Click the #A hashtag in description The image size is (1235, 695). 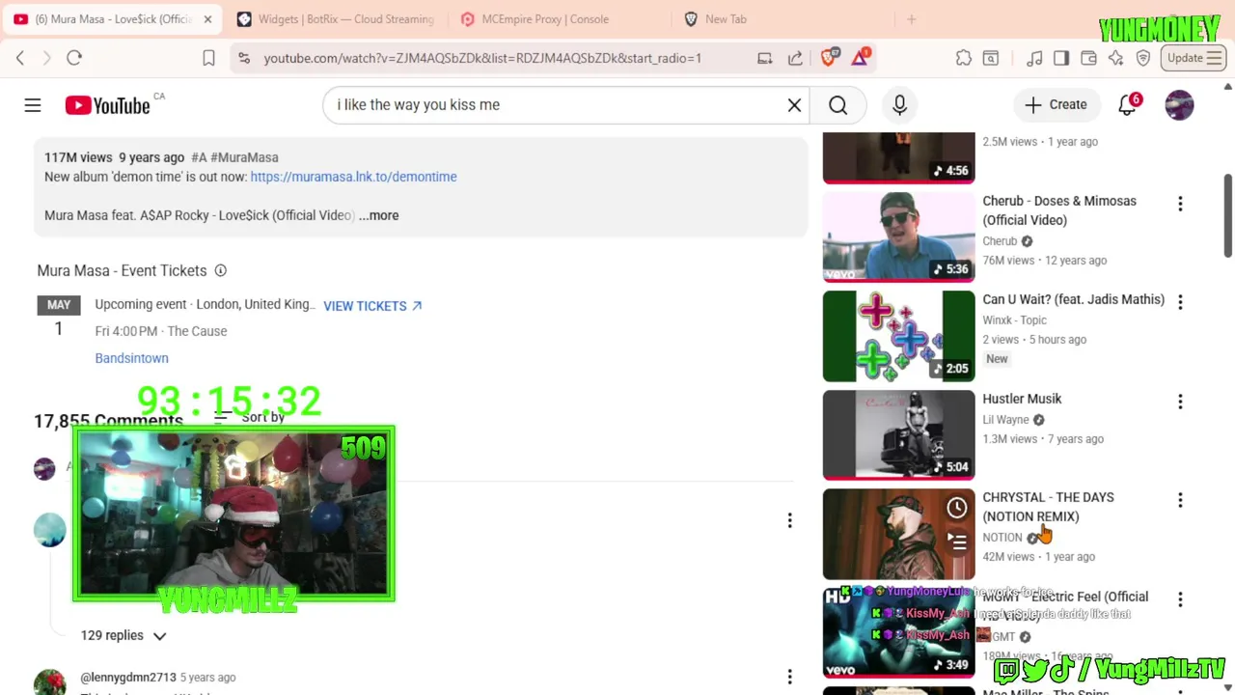[199, 157]
